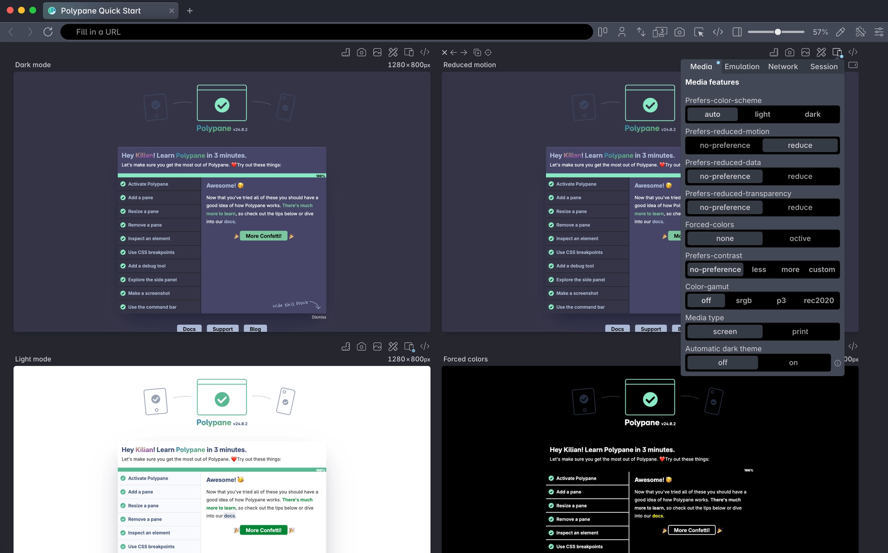Take a screenshot of the Dark mode pane

[362, 52]
